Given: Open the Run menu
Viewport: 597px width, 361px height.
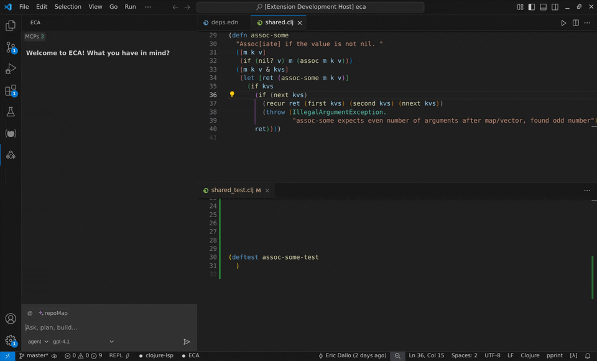Looking at the screenshot, I should pos(129,6).
